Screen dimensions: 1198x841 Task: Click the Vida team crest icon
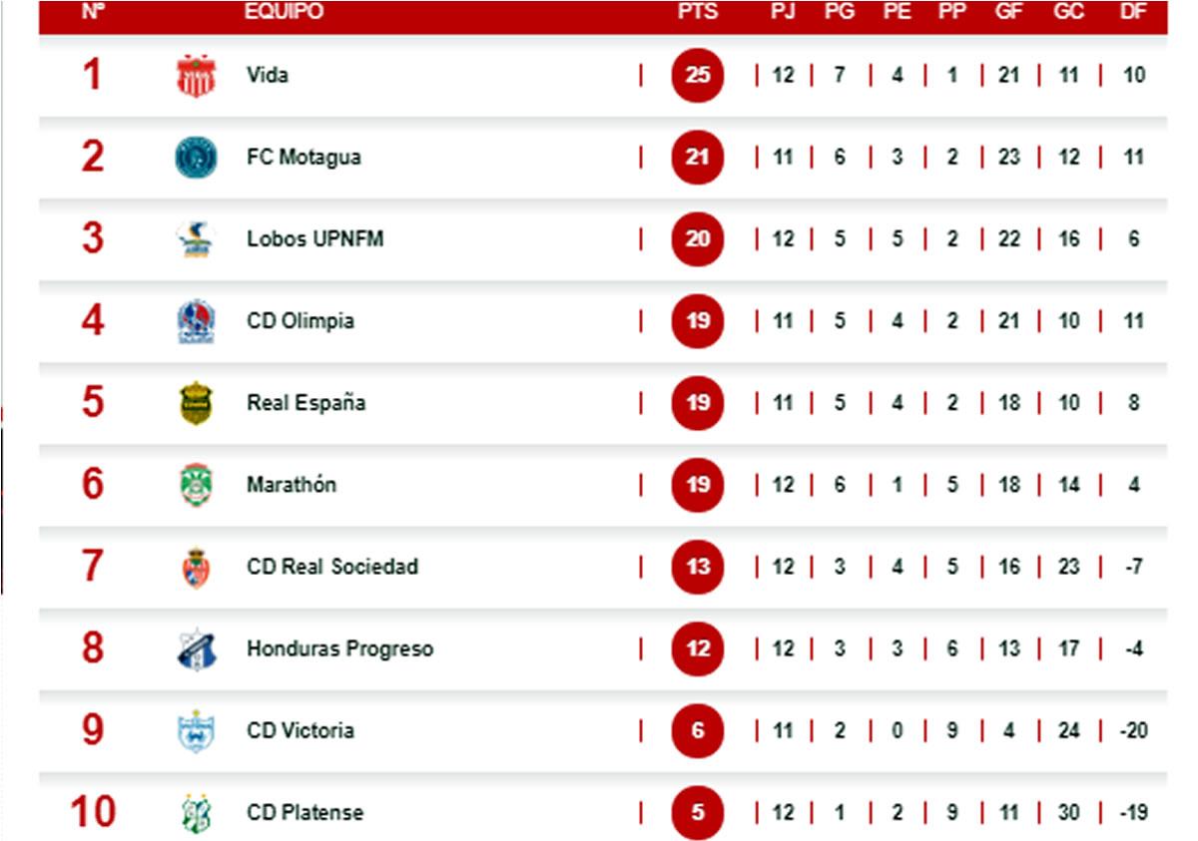click(x=196, y=76)
